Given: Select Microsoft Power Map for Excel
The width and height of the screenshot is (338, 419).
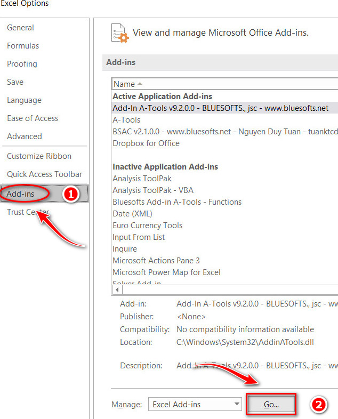Looking at the screenshot, I should pyautogui.click(x=166, y=272).
